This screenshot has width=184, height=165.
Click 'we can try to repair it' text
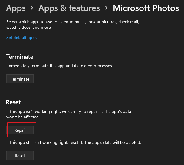[82, 111]
